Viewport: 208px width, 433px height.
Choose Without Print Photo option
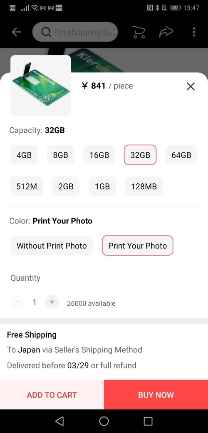pyautogui.click(x=52, y=246)
